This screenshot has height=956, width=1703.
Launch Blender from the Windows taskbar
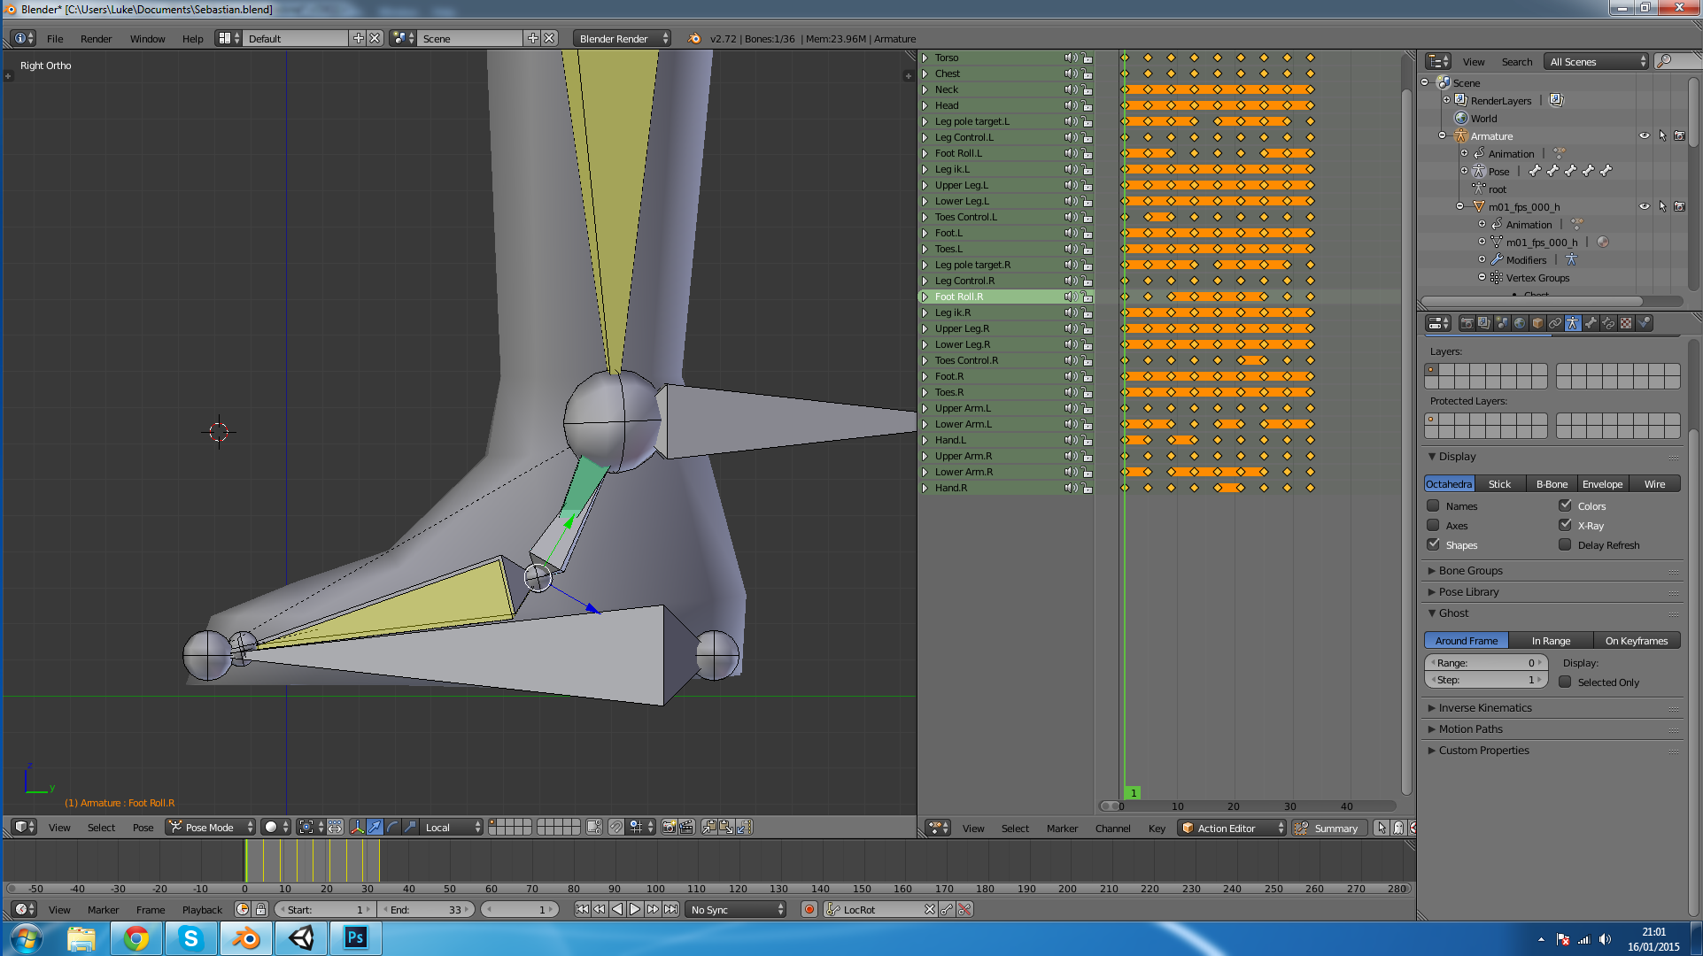[x=245, y=938]
